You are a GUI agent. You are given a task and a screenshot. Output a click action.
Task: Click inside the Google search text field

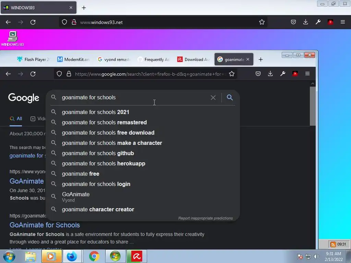tap(134, 98)
